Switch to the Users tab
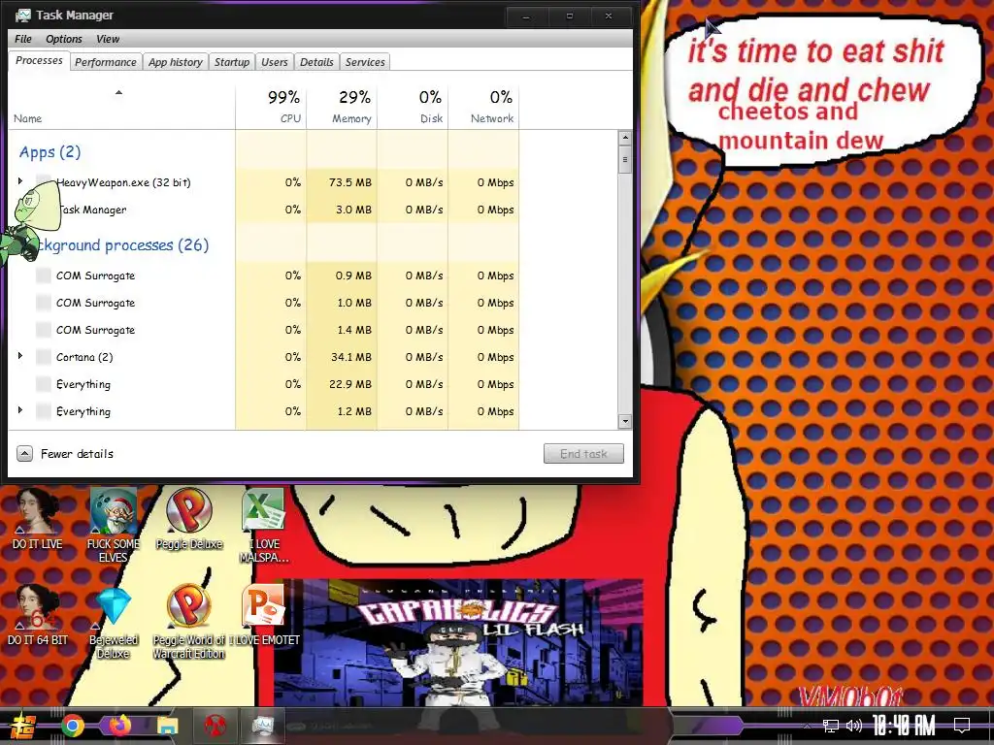 tap(275, 62)
